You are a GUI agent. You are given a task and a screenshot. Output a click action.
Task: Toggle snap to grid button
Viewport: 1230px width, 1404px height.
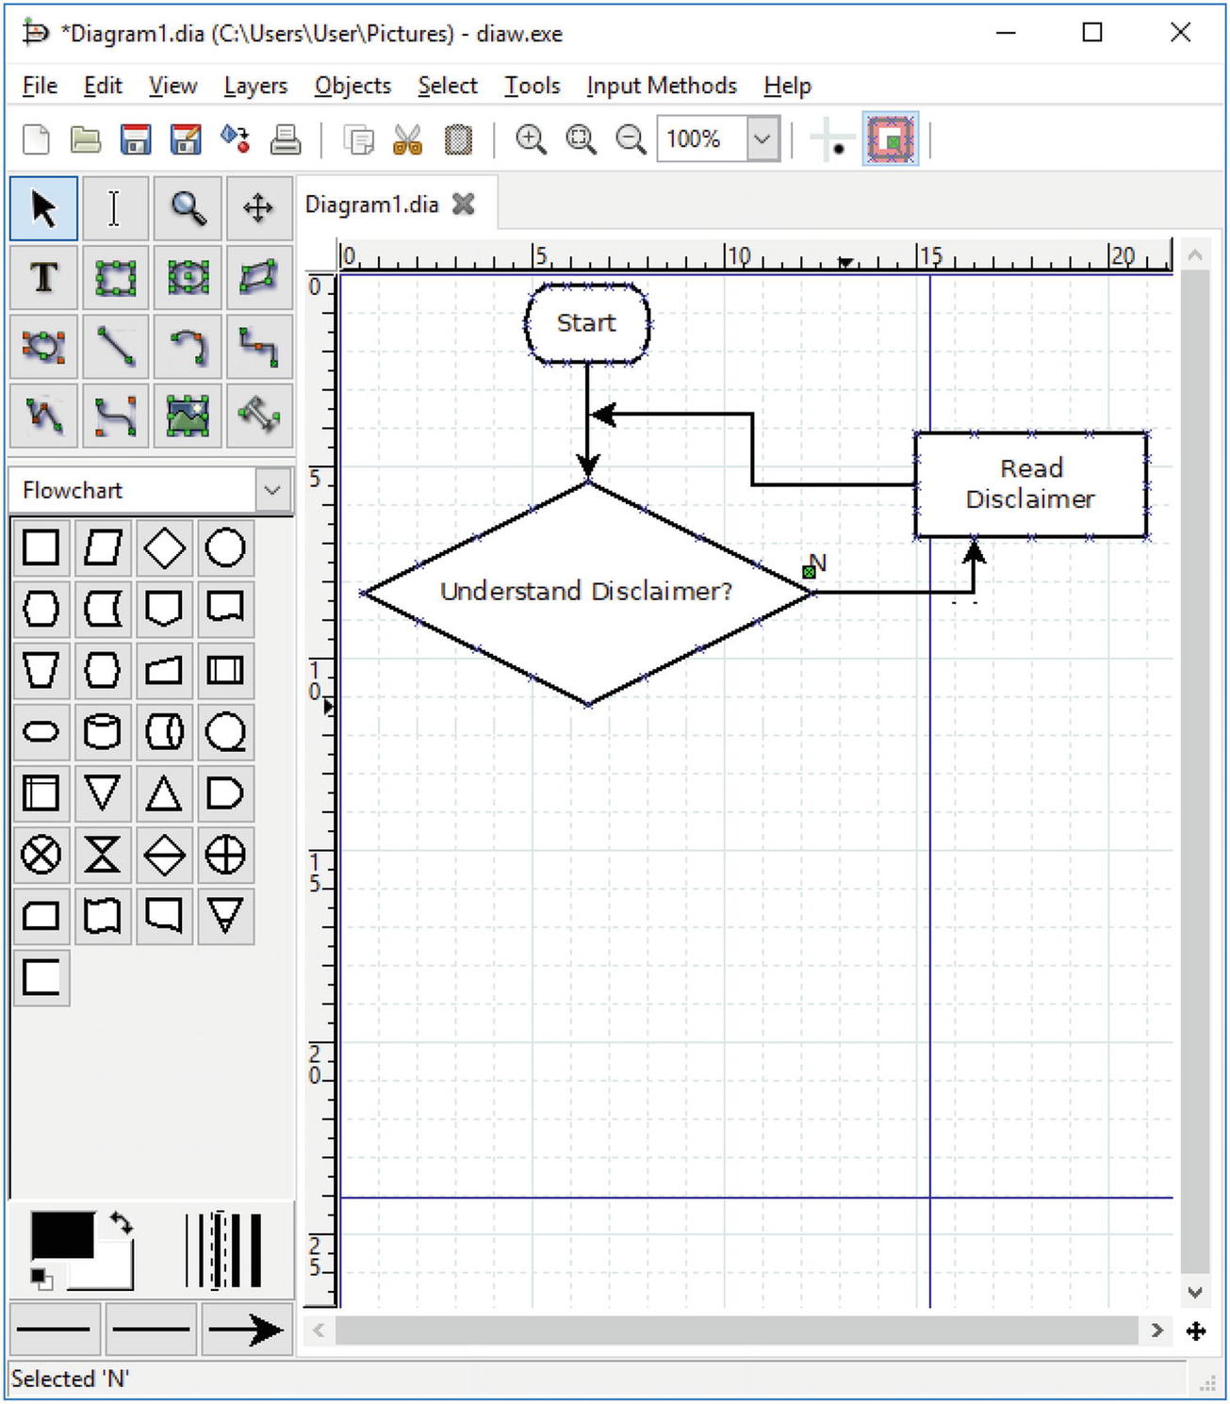coord(832,140)
